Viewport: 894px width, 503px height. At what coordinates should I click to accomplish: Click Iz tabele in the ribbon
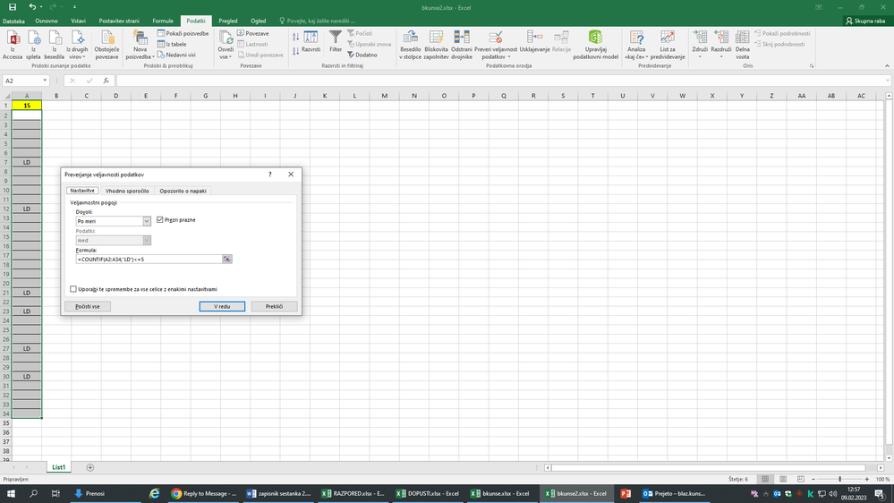[172, 44]
